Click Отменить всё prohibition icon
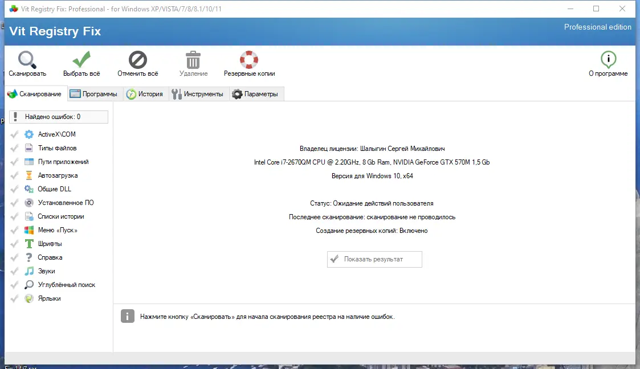 click(x=137, y=60)
